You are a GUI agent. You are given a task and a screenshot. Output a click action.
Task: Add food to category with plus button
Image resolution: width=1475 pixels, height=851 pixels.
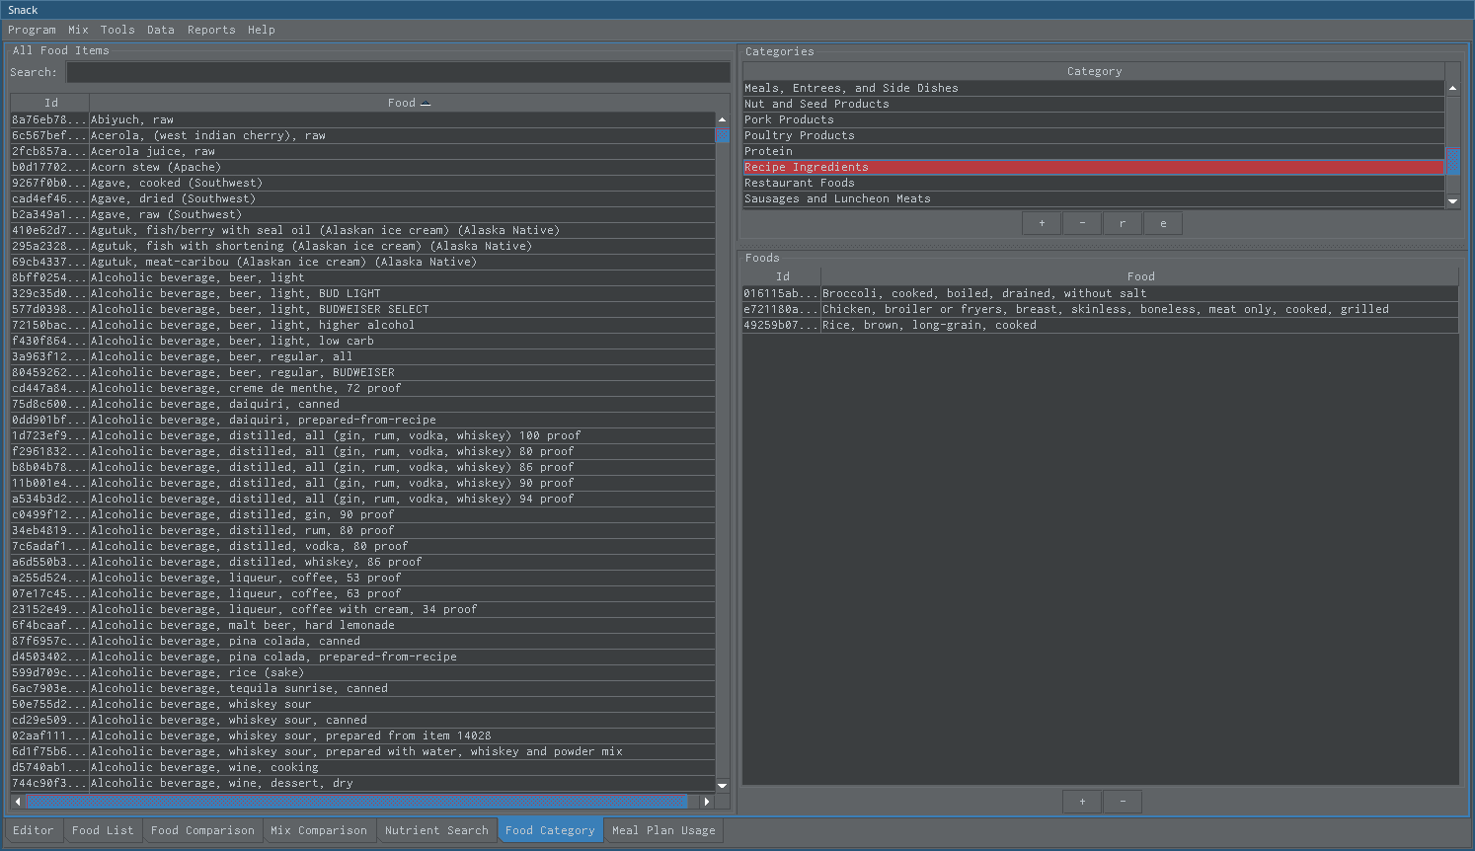point(1082,801)
